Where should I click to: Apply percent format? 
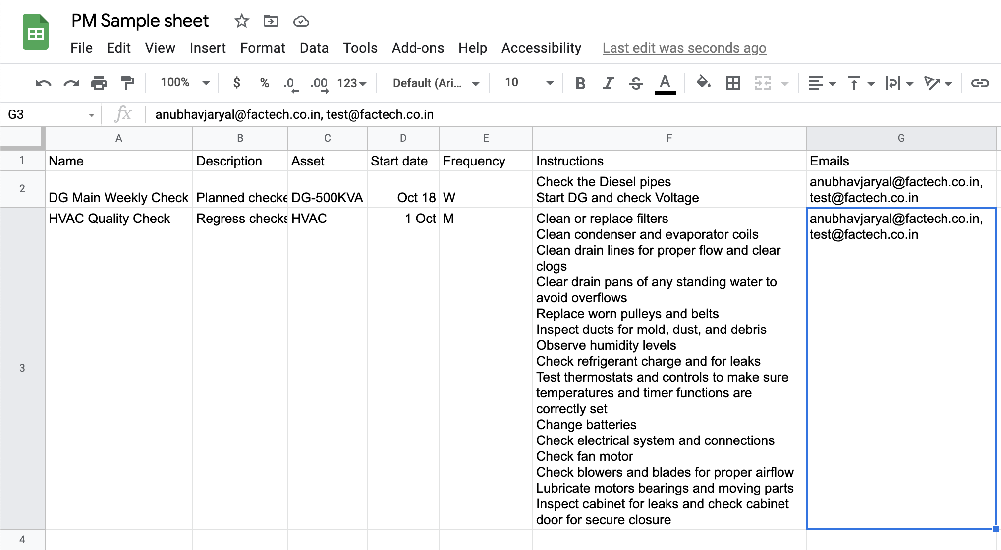(x=265, y=83)
